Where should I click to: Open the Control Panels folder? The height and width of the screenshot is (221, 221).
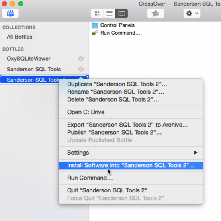(113, 25)
